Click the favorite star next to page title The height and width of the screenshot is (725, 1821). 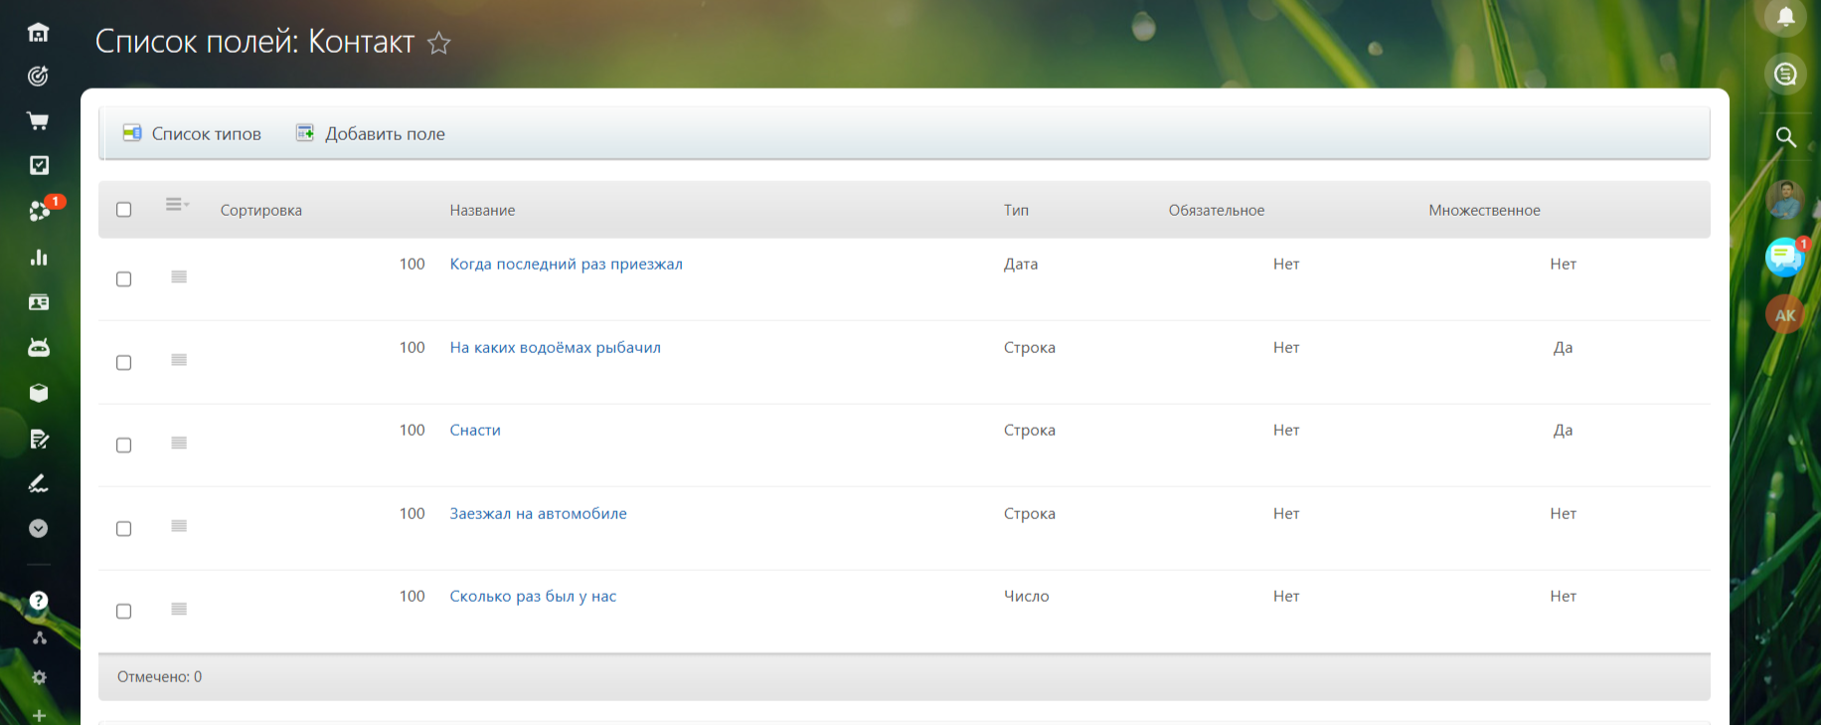438,43
